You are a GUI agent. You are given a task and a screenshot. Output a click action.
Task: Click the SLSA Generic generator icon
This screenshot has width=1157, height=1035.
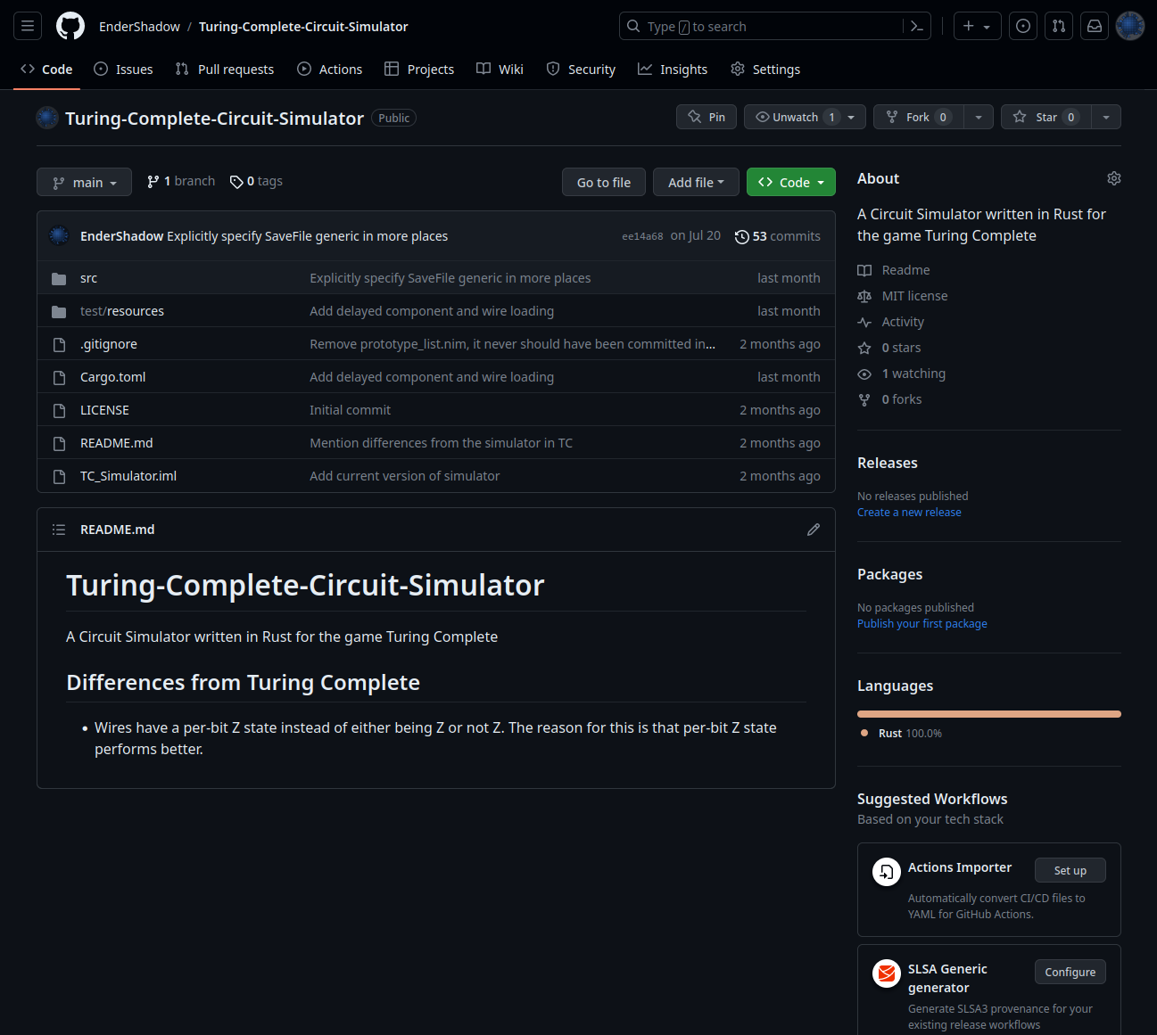[x=887, y=973]
